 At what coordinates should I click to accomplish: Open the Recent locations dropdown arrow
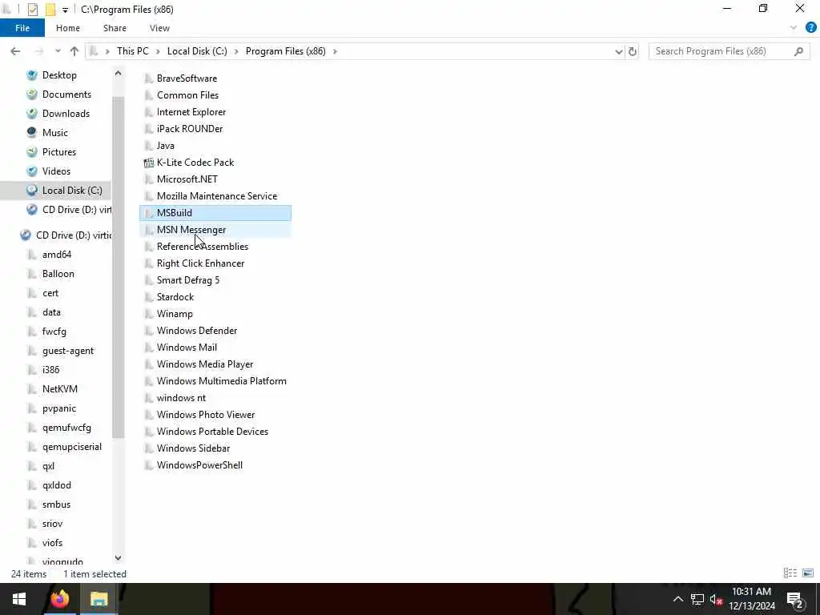click(58, 51)
